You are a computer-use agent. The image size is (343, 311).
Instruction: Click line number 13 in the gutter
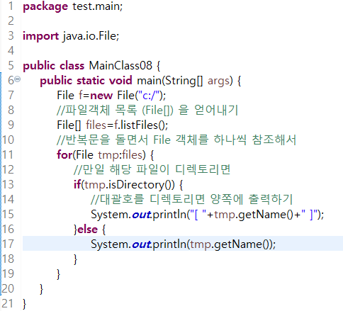click(8, 184)
